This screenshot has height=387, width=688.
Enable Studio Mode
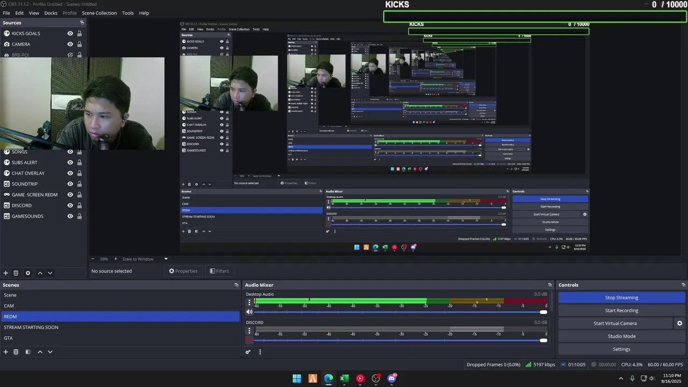[x=622, y=336]
